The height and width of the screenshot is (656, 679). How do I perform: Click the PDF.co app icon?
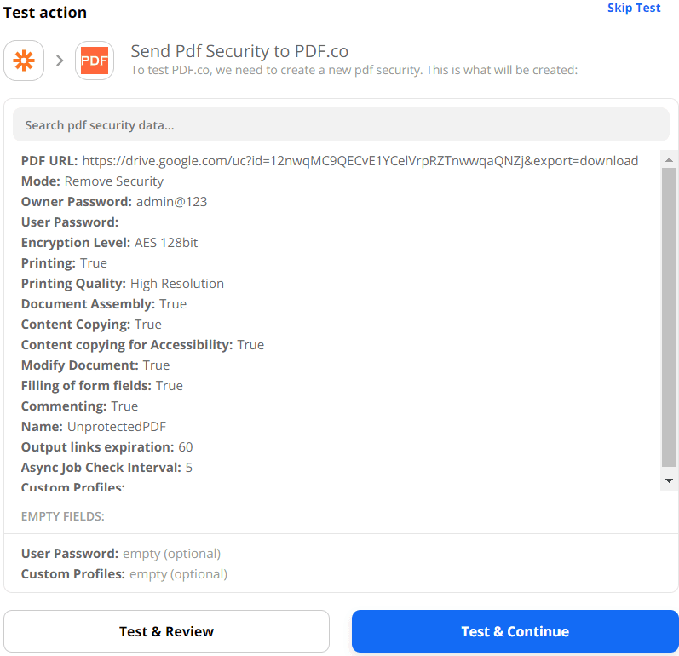(95, 60)
